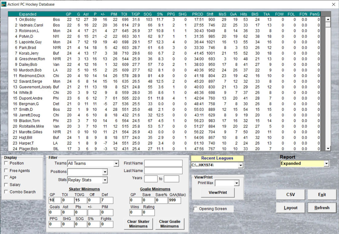The height and width of the screenshot is (234, 339).
Task: Click the SOG column header
Action: pyautogui.click(x=148, y=14)
